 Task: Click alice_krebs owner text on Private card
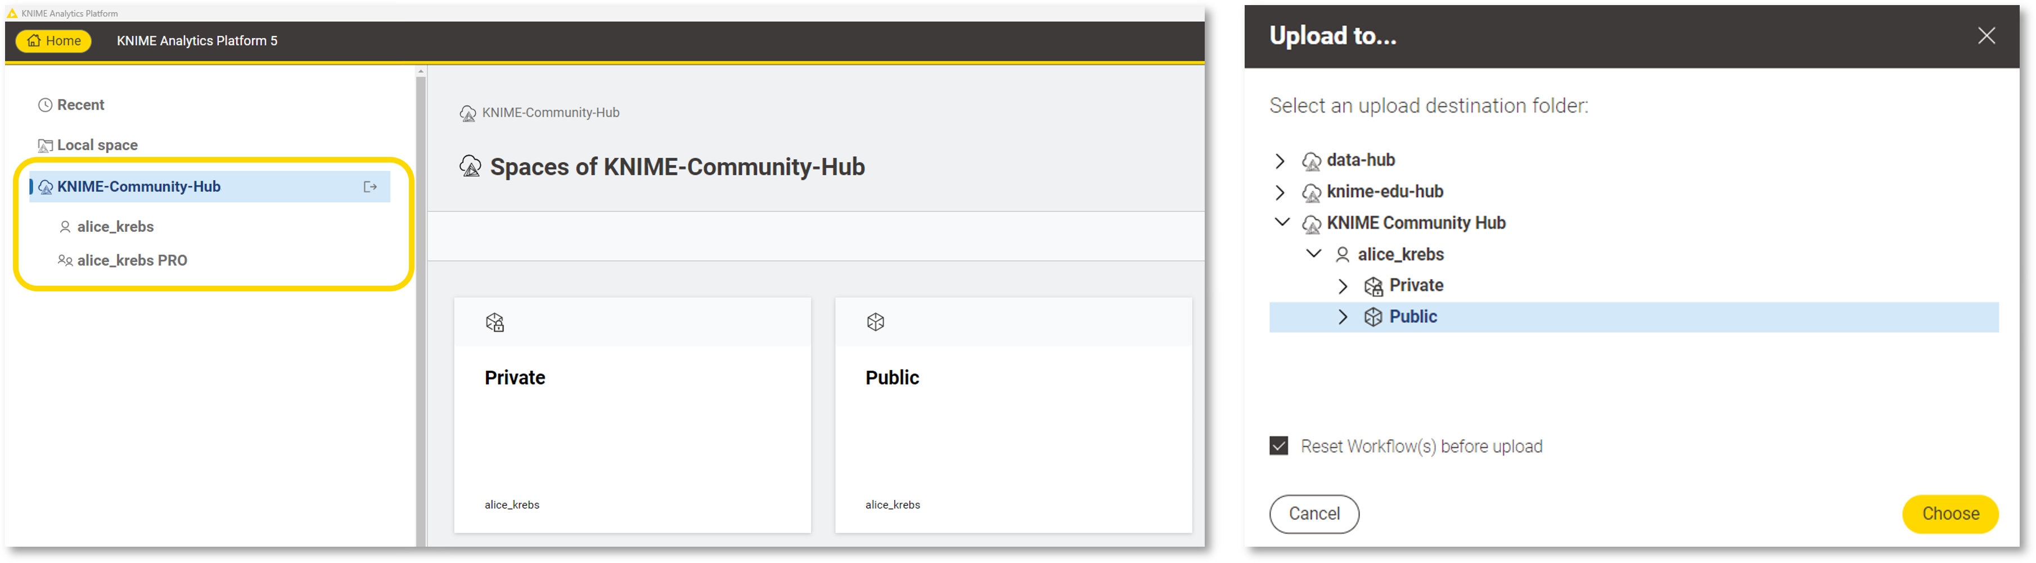[512, 505]
